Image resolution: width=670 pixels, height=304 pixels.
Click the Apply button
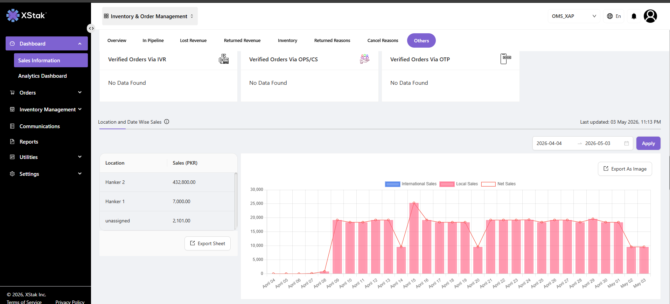648,143
